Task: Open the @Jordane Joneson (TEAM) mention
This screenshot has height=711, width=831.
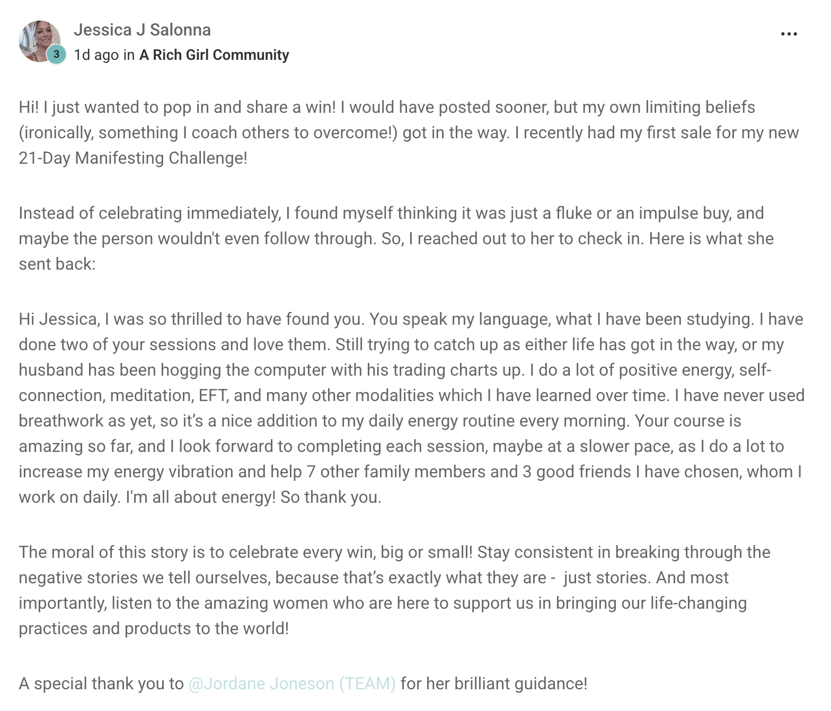Action: tap(292, 683)
